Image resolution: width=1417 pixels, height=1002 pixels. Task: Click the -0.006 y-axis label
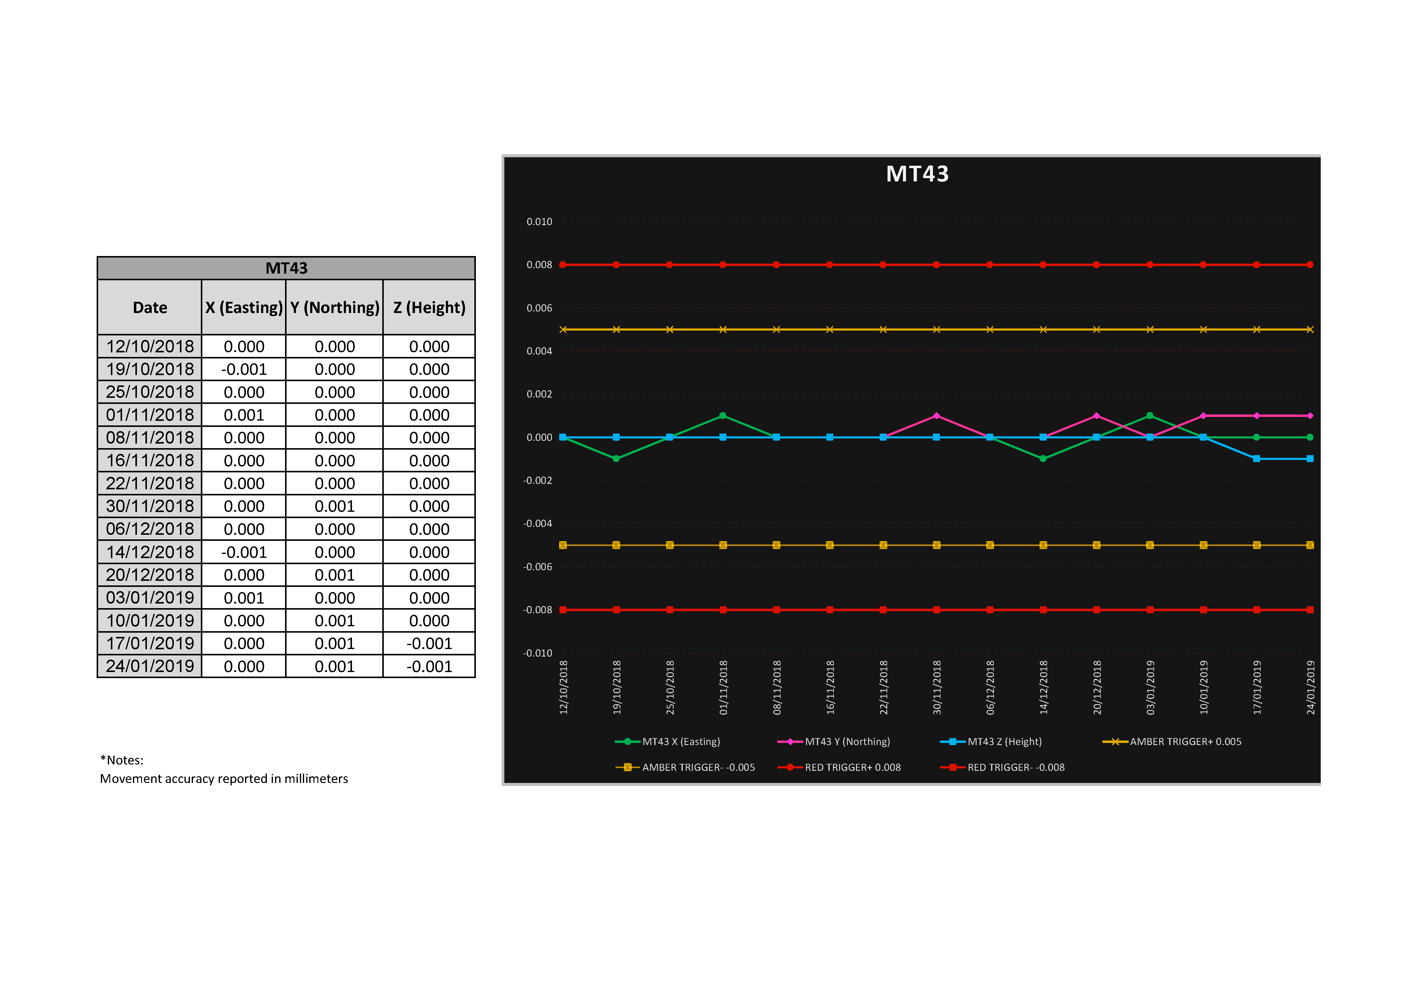[538, 567]
